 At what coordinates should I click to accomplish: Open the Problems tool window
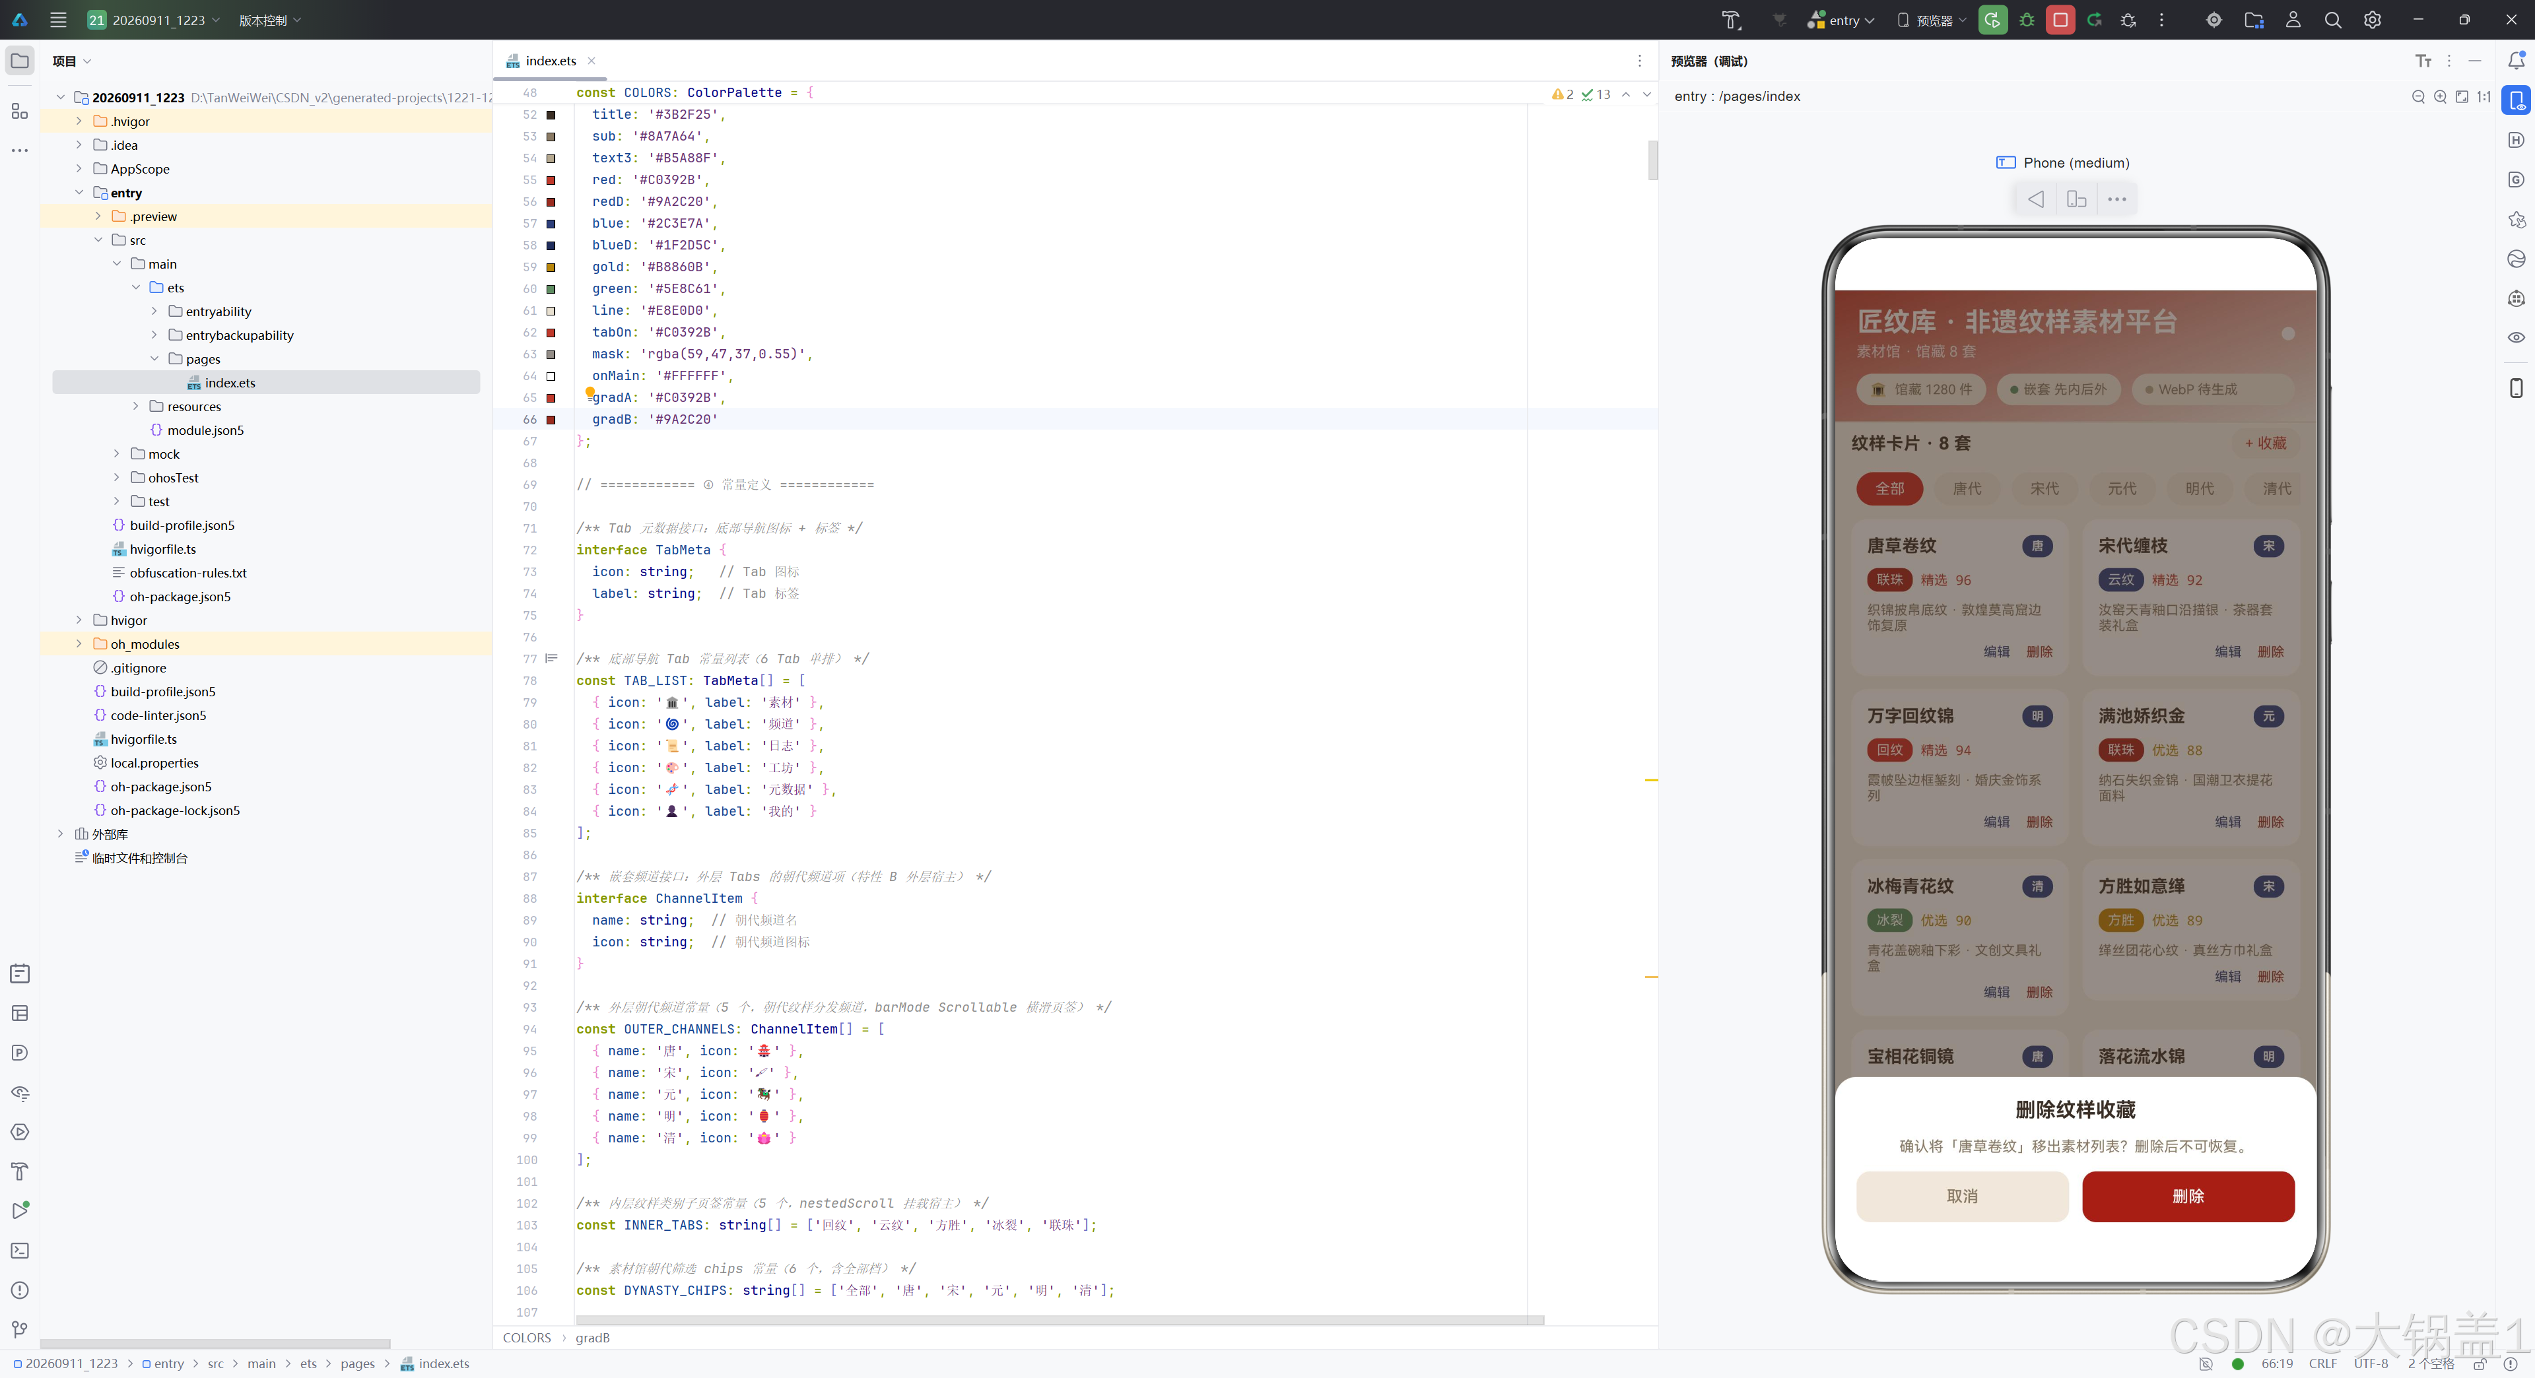click(x=20, y=1290)
